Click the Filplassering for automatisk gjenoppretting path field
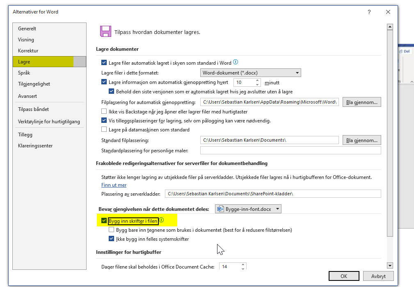The image size is (414, 287). 270,102
